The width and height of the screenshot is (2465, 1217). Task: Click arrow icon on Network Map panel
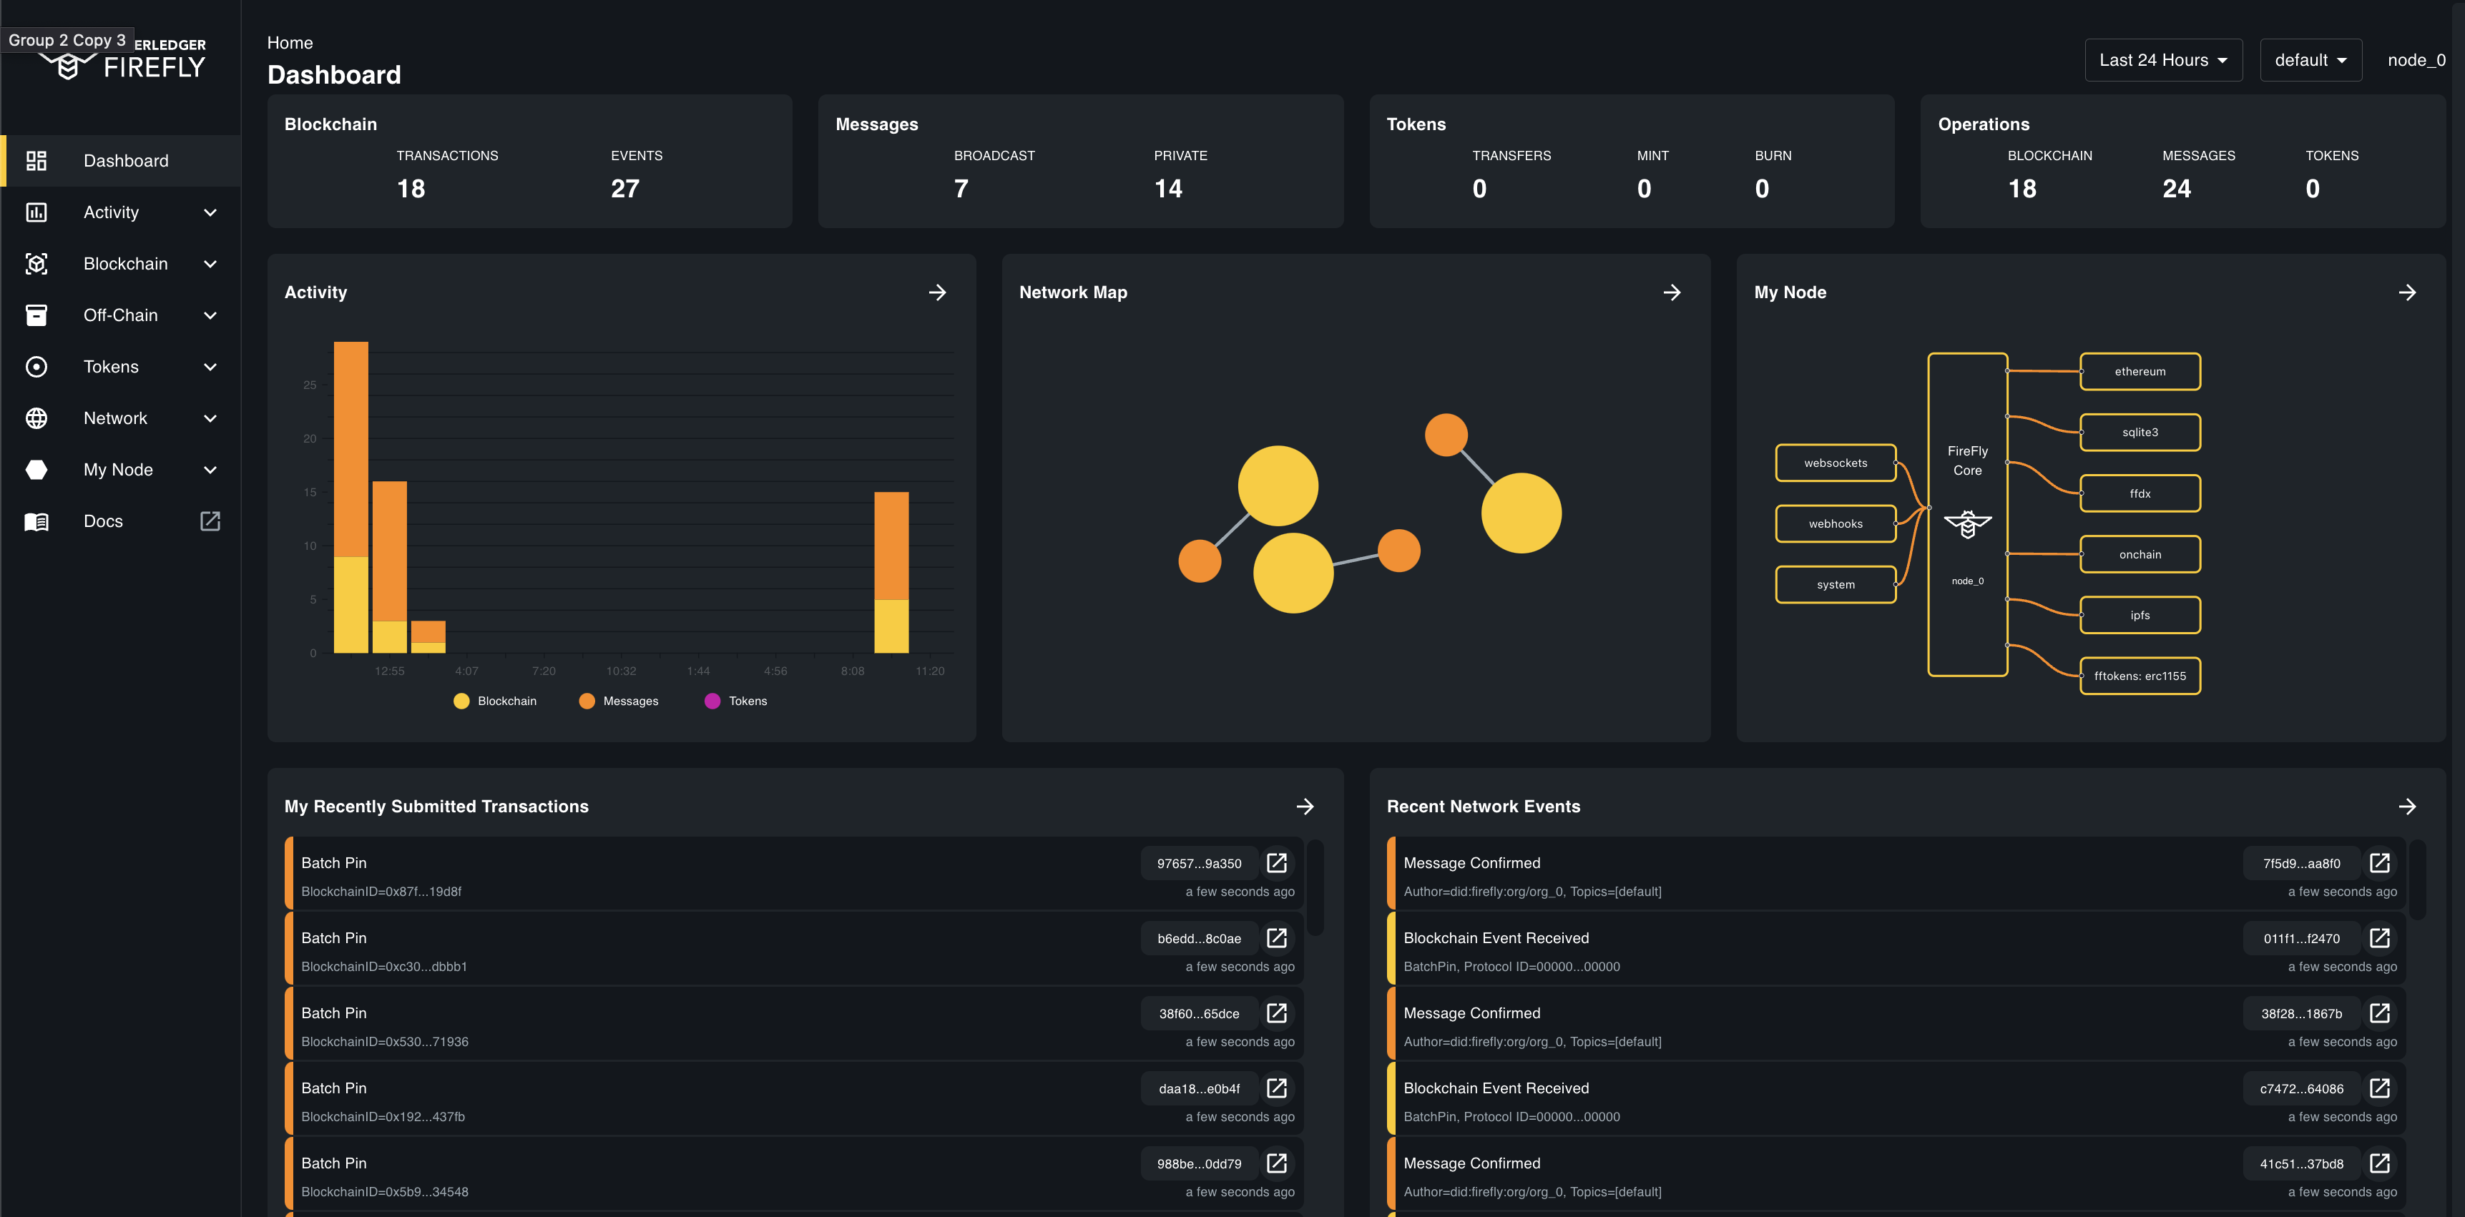[x=1672, y=292]
